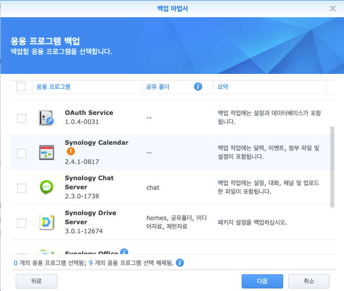Screen dimensions: 344x291
Task: Check the Synology Drive Server checkbox
Action: coord(22,223)
